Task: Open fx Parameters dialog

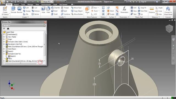Action: pos(124,10)
